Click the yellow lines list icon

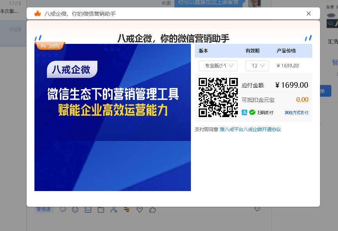tap(127, 209)
